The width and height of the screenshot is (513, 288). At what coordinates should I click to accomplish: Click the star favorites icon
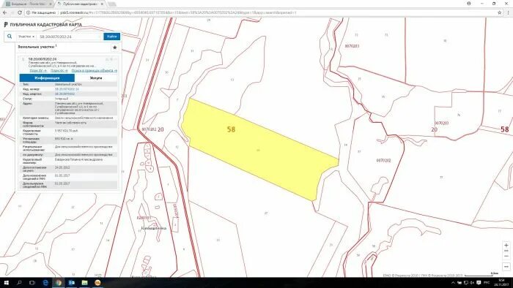[x=115, y=48]
